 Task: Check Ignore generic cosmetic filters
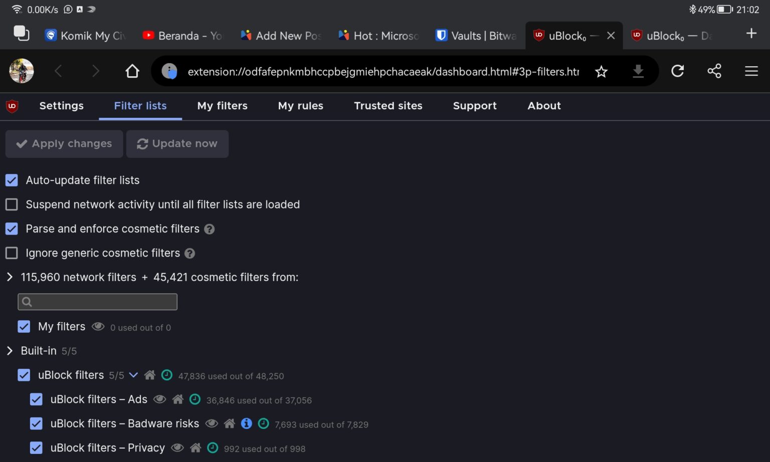point(12,253)
